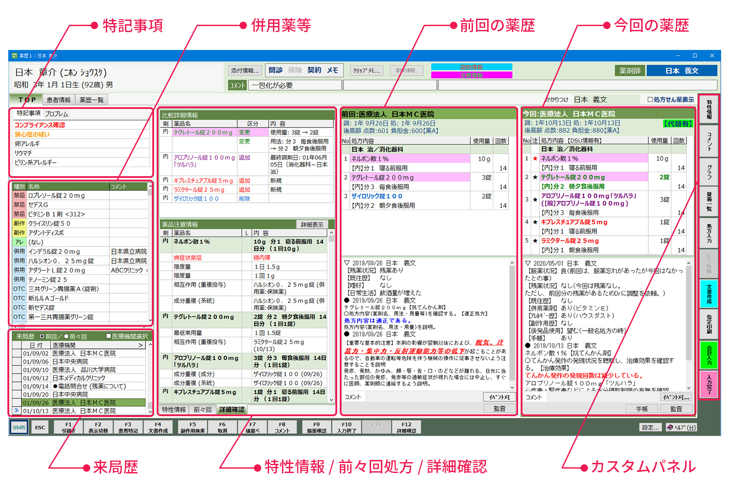The image size is (729, 486).
Task: Click the F8 コメント function key
Action: click(x=282, y=427)
